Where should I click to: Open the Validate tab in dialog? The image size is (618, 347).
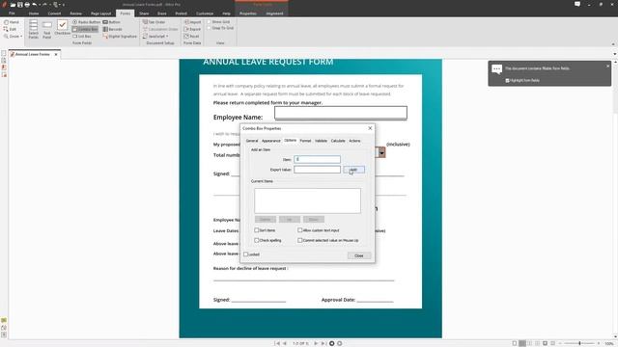321,141
